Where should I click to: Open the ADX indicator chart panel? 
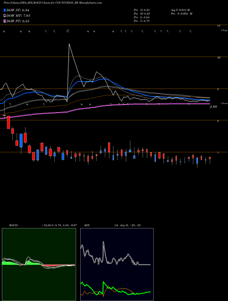(117, 265)
